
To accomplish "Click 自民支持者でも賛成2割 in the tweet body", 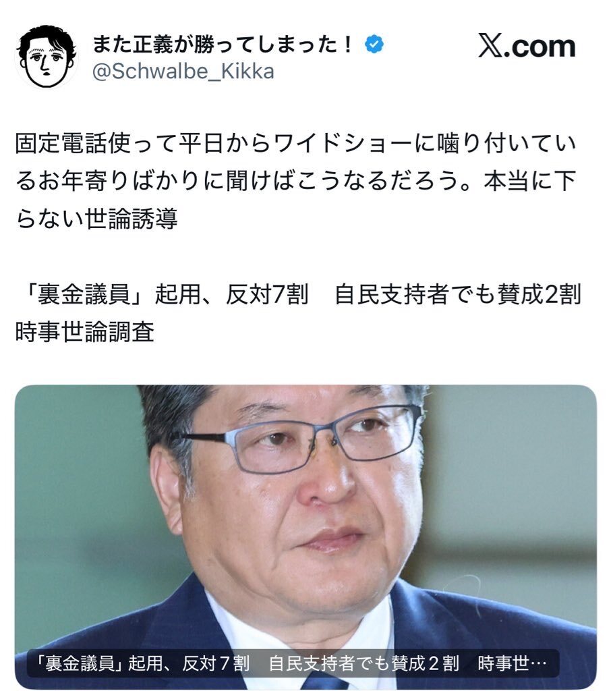I will (x=458, y=294).
